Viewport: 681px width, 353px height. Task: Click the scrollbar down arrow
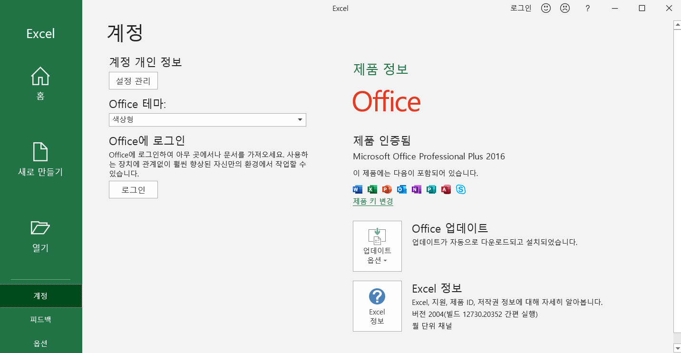click(677, 349)
